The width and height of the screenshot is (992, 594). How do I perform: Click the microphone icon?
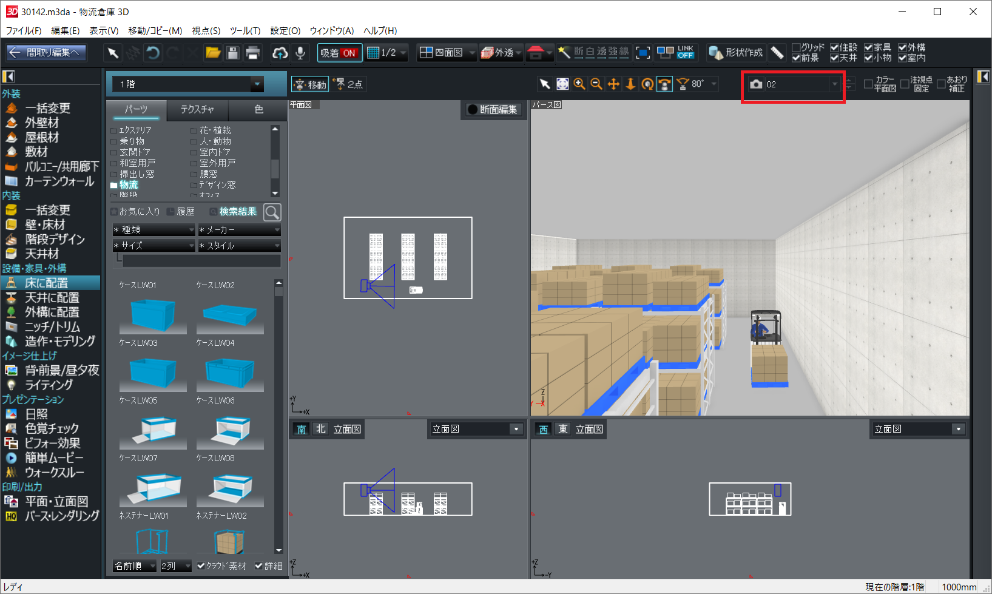(300, 53)
